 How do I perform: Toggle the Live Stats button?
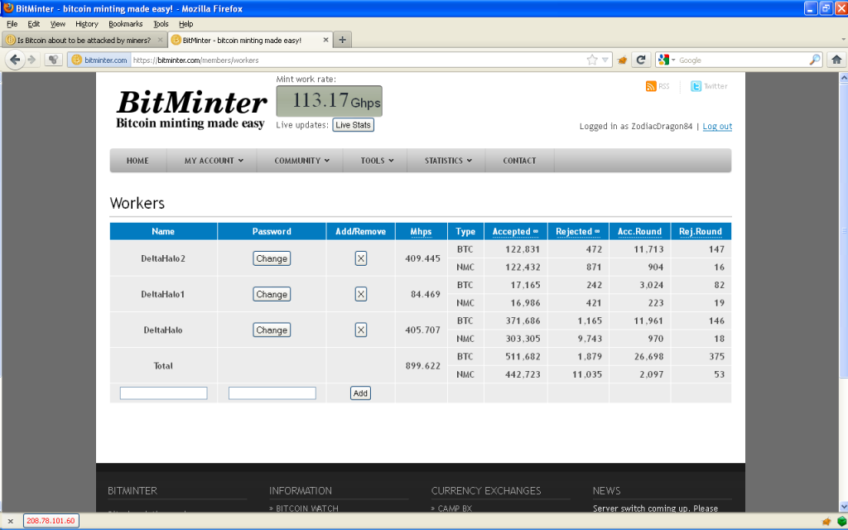353,125
